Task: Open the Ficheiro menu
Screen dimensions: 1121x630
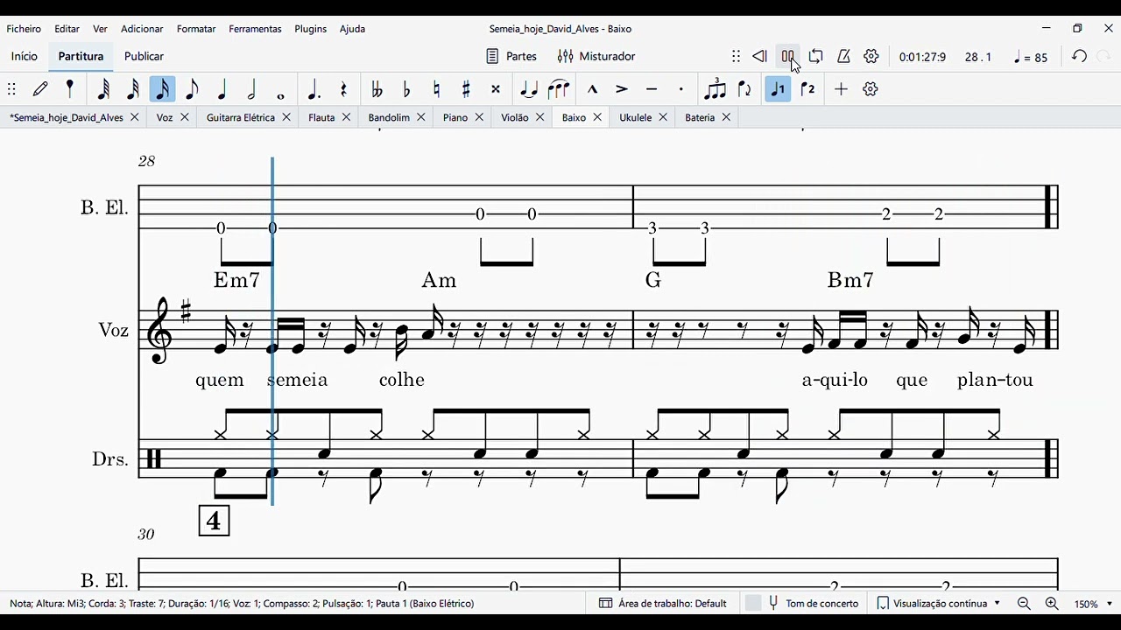Action: click(24, 29)
